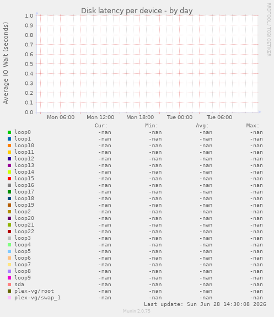Select the loop11 legend label
This screenshot has width=274, height=317.
tap(24, 152)
